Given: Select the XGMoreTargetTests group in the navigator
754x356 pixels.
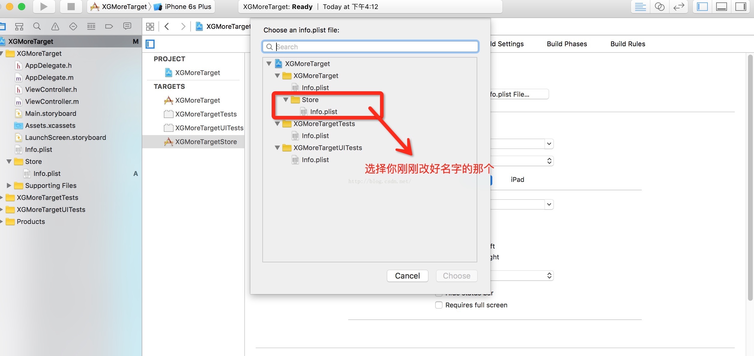Looking at the screenshot, I should pos(47,198).
